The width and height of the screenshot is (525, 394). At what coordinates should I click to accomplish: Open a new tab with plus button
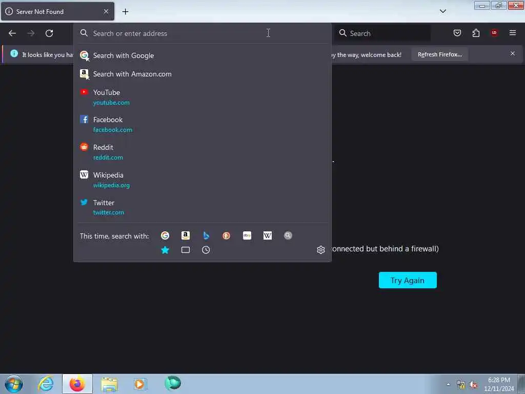pyautogui.click(x=125, y=12)
